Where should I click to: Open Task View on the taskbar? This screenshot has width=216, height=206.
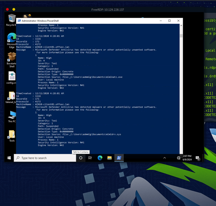pos(90,158)
